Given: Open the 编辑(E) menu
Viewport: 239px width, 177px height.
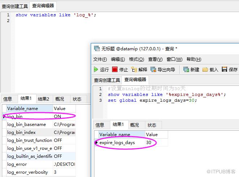Looking at the screenshot, I should (118, 59).
